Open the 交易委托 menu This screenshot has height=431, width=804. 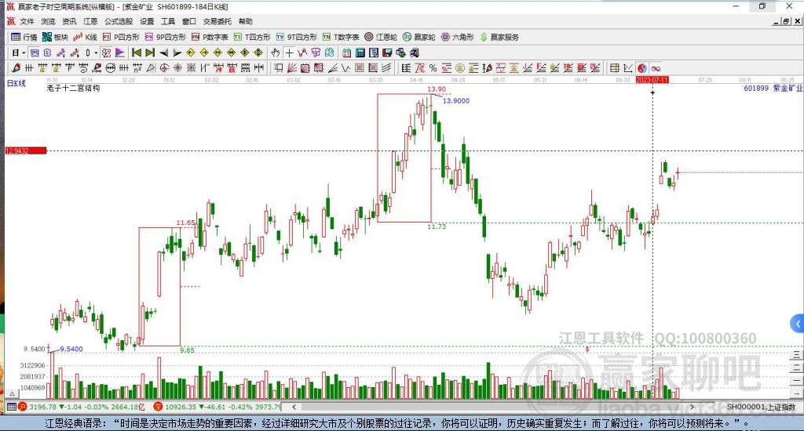pyautogui.click(x=217, y=21)
